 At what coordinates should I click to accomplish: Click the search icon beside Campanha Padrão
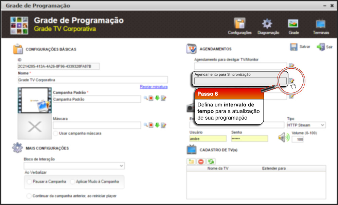tap(145, 98)
